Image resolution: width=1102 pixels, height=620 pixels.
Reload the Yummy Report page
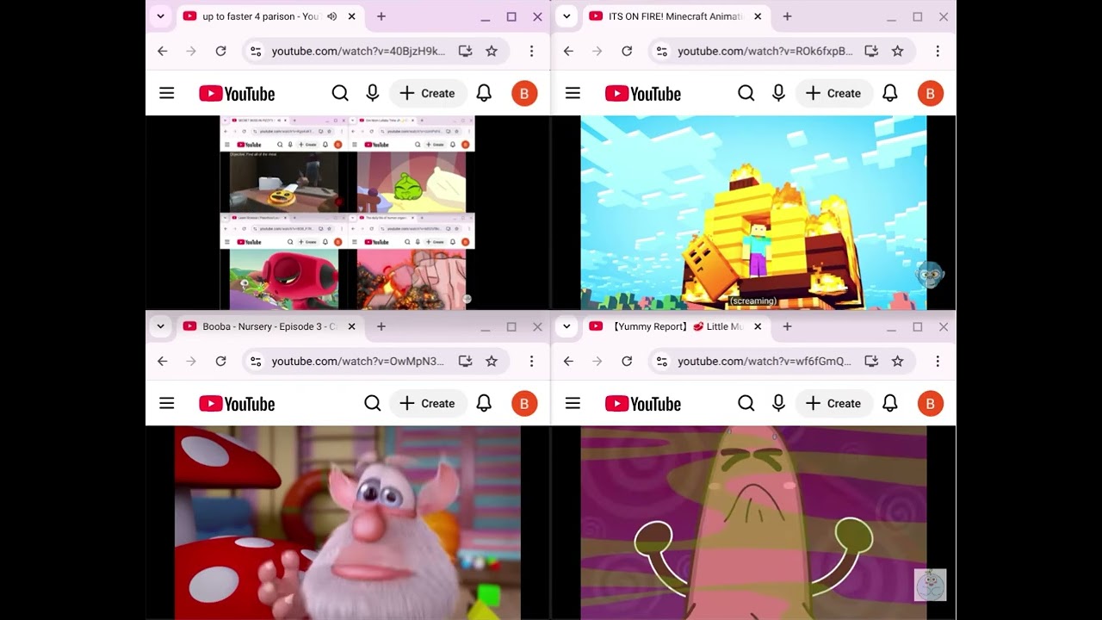coord(627,361)
